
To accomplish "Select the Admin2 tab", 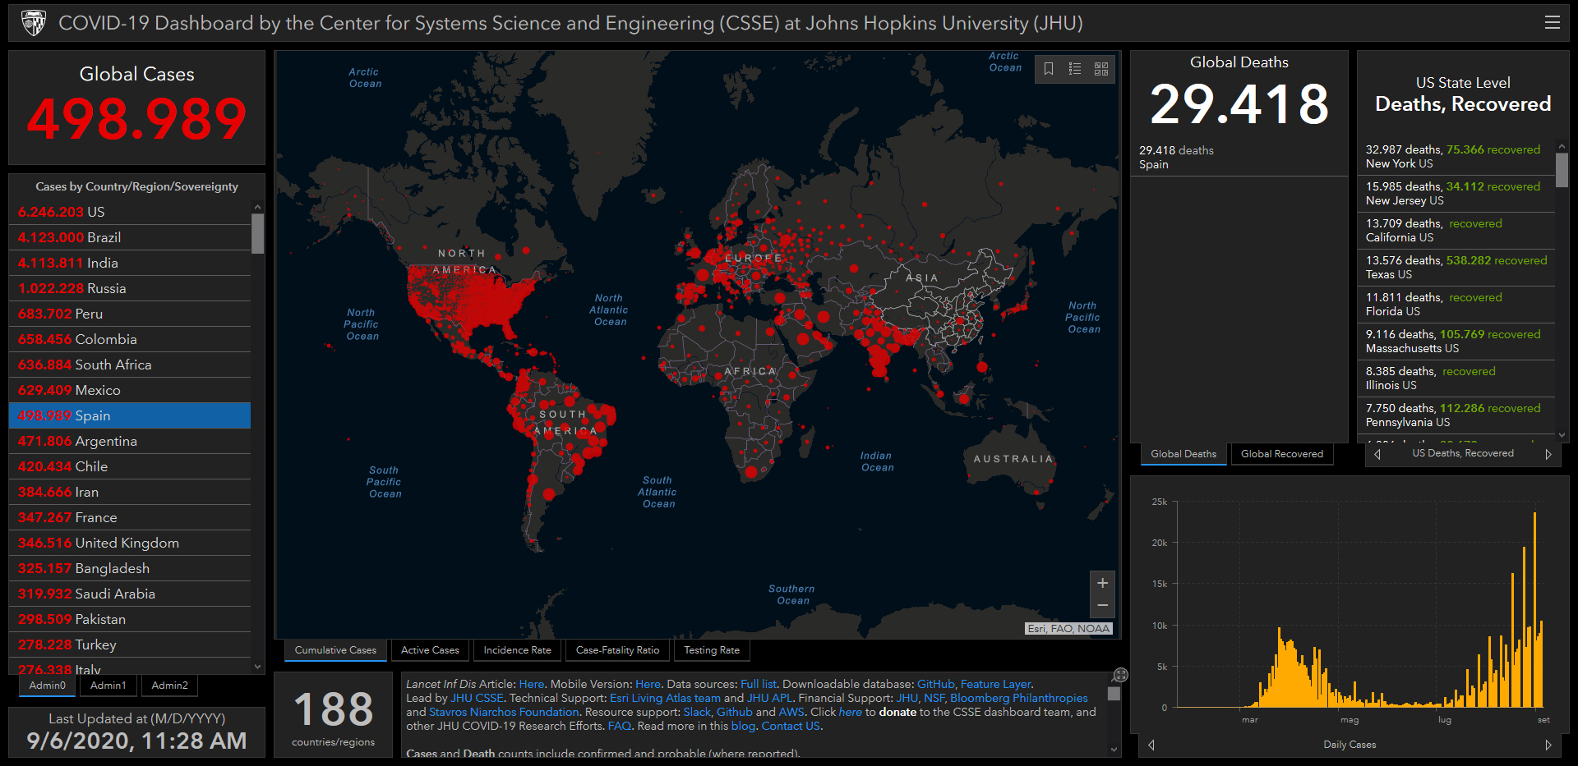I will tap(169, 686).
